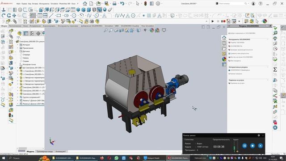The height and width of the screenshot is (161, 286).
Task: Cancel the recording with the X button
Action: pyautogui.click(x=260, y=146)
